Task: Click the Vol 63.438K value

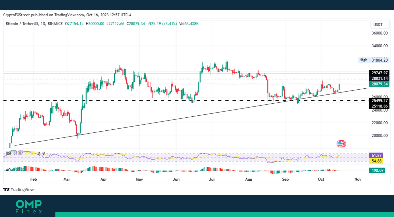Action: coord(189,24)
